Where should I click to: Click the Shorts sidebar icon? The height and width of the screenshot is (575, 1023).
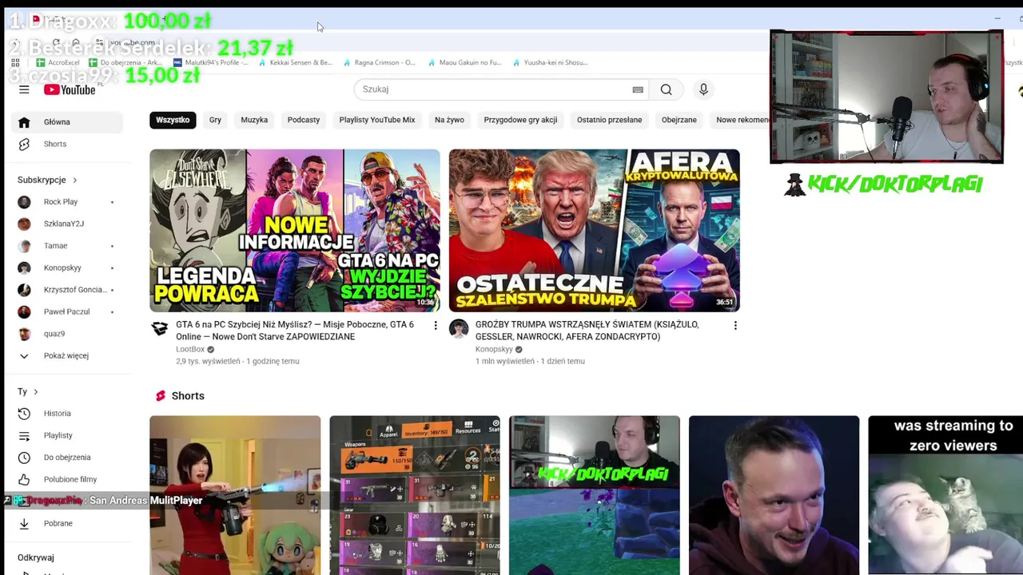point(24,144)
